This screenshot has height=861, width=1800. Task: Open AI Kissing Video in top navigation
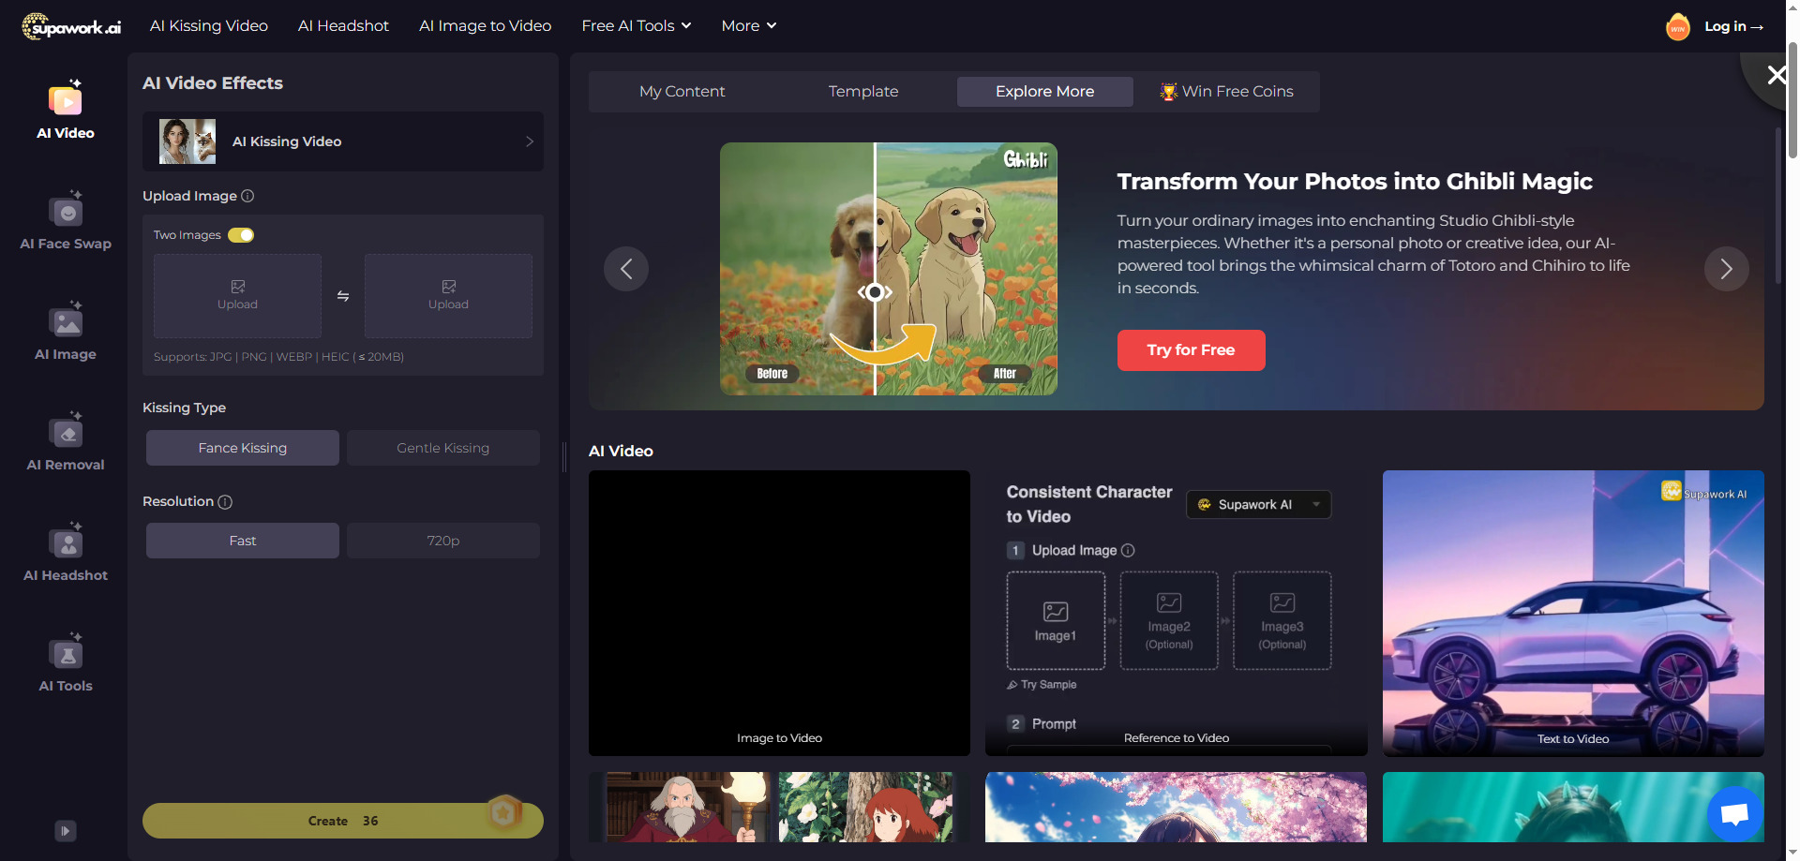point(209,26)
